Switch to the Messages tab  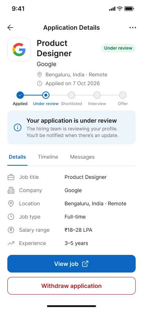pos(82,157)
